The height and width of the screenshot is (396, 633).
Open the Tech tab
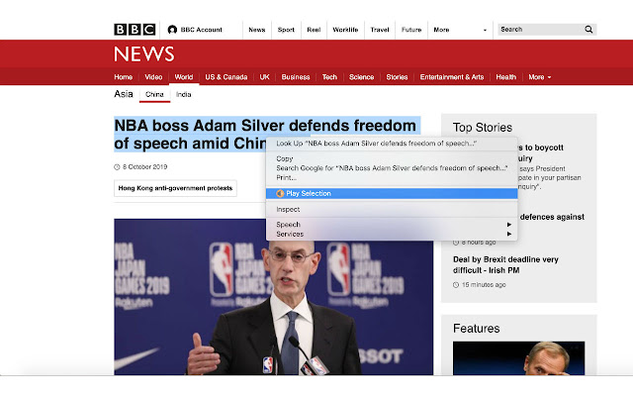tap(329, 77)
